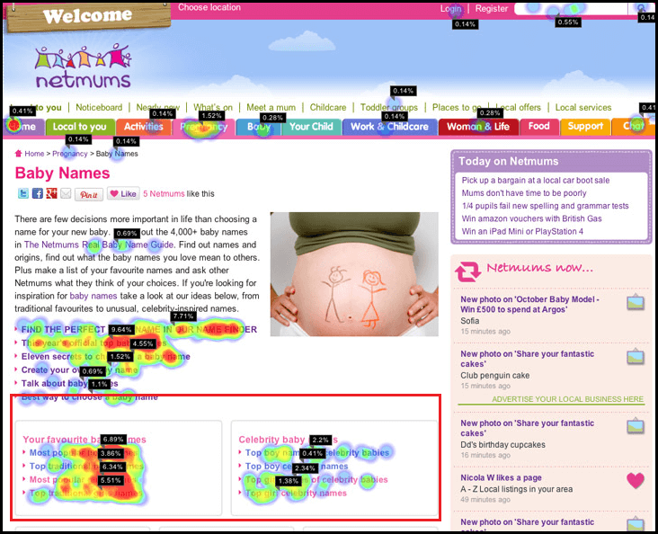Click the Google Plus share icon

(x=51, y=193)
